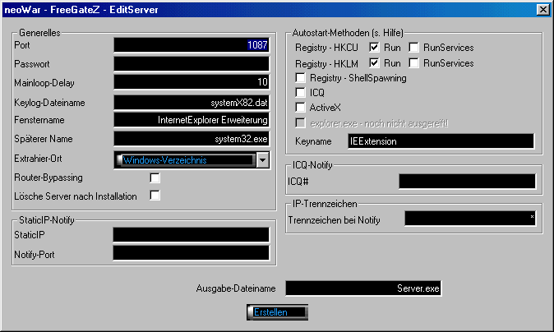Focus the Passwort text field
The height and width of the screenshot is (332, 554).
point(191,63)
